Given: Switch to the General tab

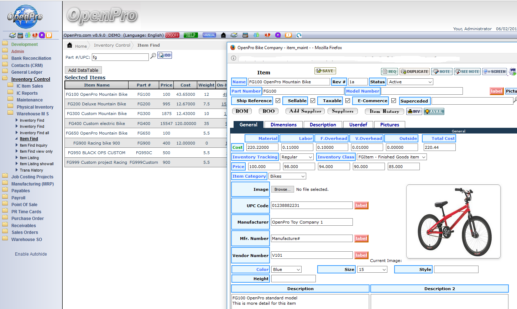Looking at the screenshot, I should pyautogui.click(x=249, y=125).
